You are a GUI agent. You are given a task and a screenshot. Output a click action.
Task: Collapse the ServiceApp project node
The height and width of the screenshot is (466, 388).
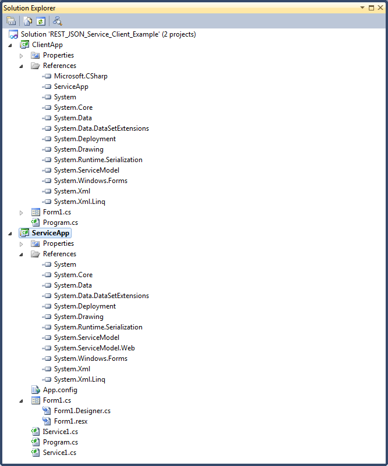(x=10, y=234)
